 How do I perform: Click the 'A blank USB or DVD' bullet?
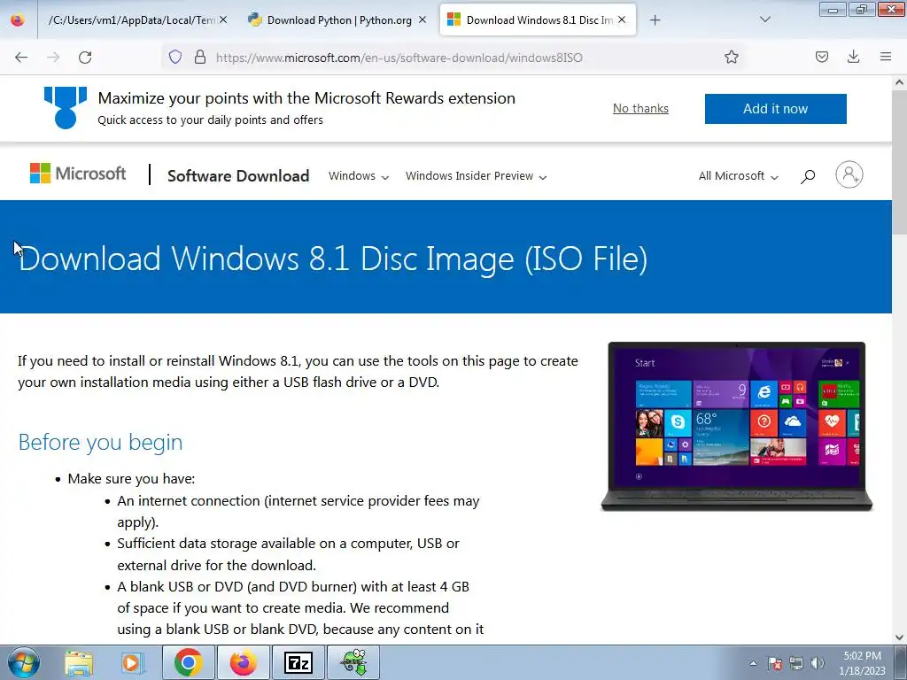(x=300, y=607)
